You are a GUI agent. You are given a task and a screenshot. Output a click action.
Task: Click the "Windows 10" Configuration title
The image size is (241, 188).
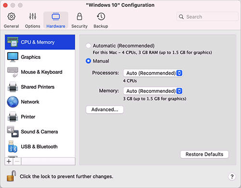tap(120, 5)
